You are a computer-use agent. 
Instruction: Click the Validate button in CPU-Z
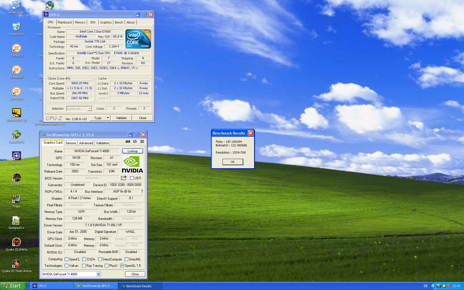[x=121, y=118]
